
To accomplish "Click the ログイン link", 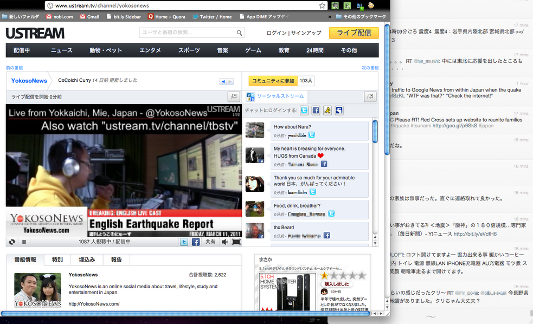I will click(277, 33).
